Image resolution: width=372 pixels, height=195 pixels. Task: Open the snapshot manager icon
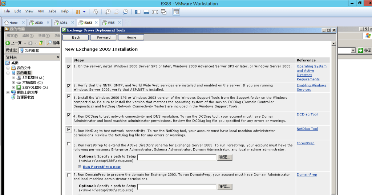(x=125, y=12)
